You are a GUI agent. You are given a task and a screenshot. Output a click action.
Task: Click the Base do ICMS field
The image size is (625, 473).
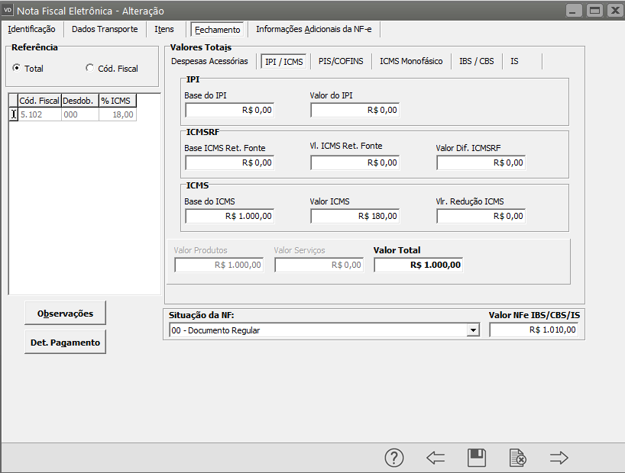pos(229,216)
